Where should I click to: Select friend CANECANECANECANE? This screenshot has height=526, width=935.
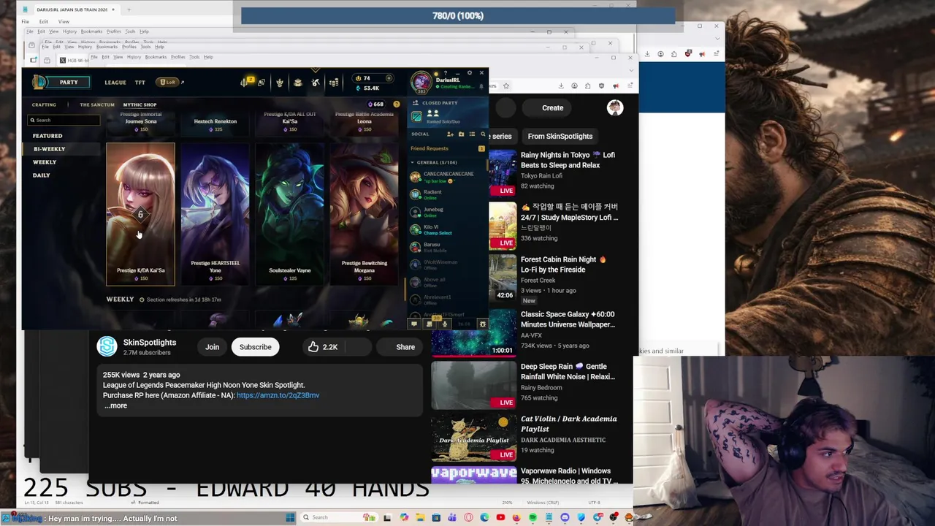coord(447,177)
